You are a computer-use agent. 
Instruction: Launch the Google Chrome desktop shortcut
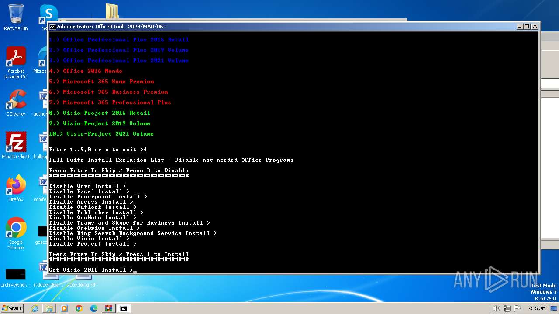coord(16,234)
